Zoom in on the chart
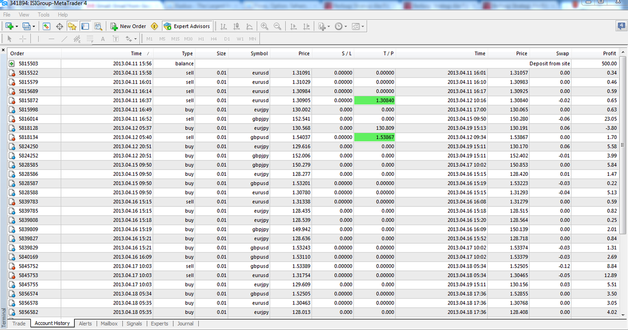 pos(264,27)
